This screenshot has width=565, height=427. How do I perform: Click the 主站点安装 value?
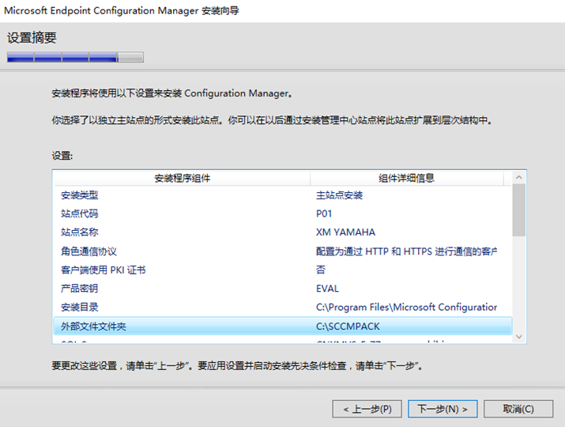[340, 195]
